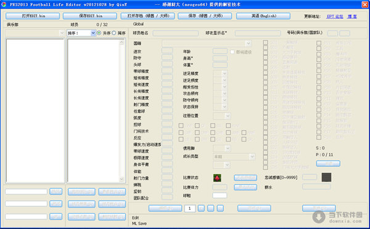The width and height of the screenshot is (370, 229).
Task: Open the 成长类型 dropdown
Action: (234, 157)
